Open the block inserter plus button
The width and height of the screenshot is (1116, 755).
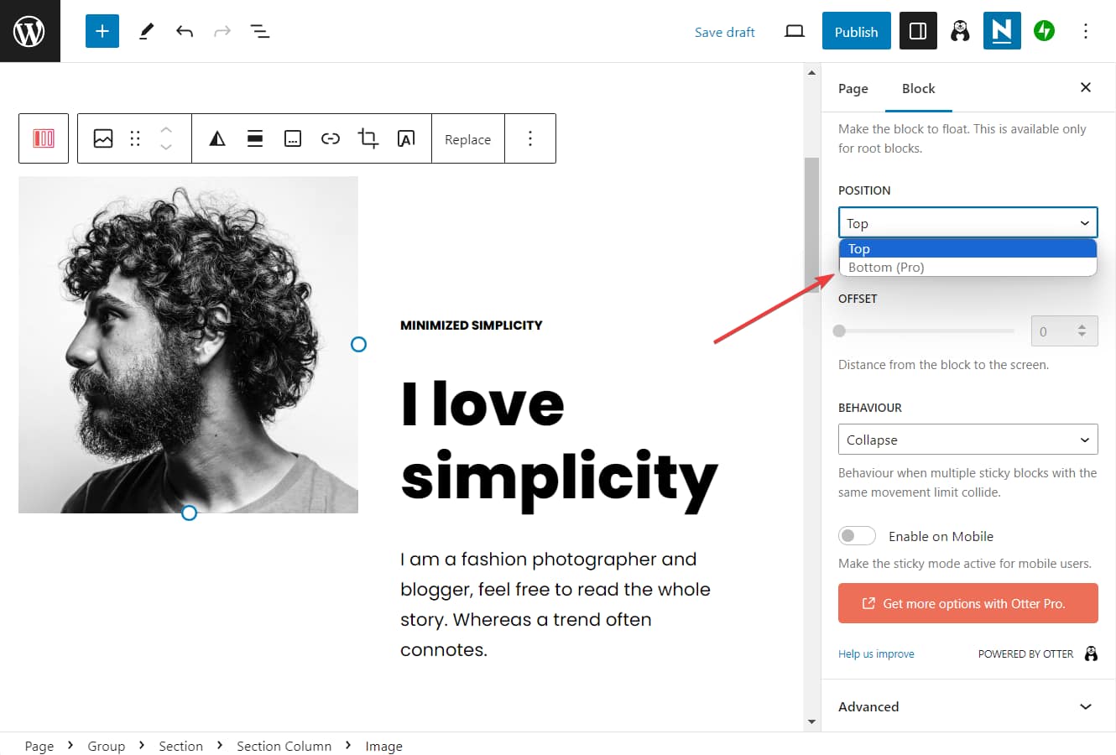tap(102, 31)
